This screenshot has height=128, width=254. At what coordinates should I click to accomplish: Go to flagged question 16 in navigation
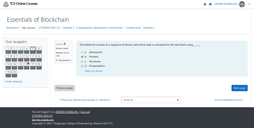click(27, 66)
